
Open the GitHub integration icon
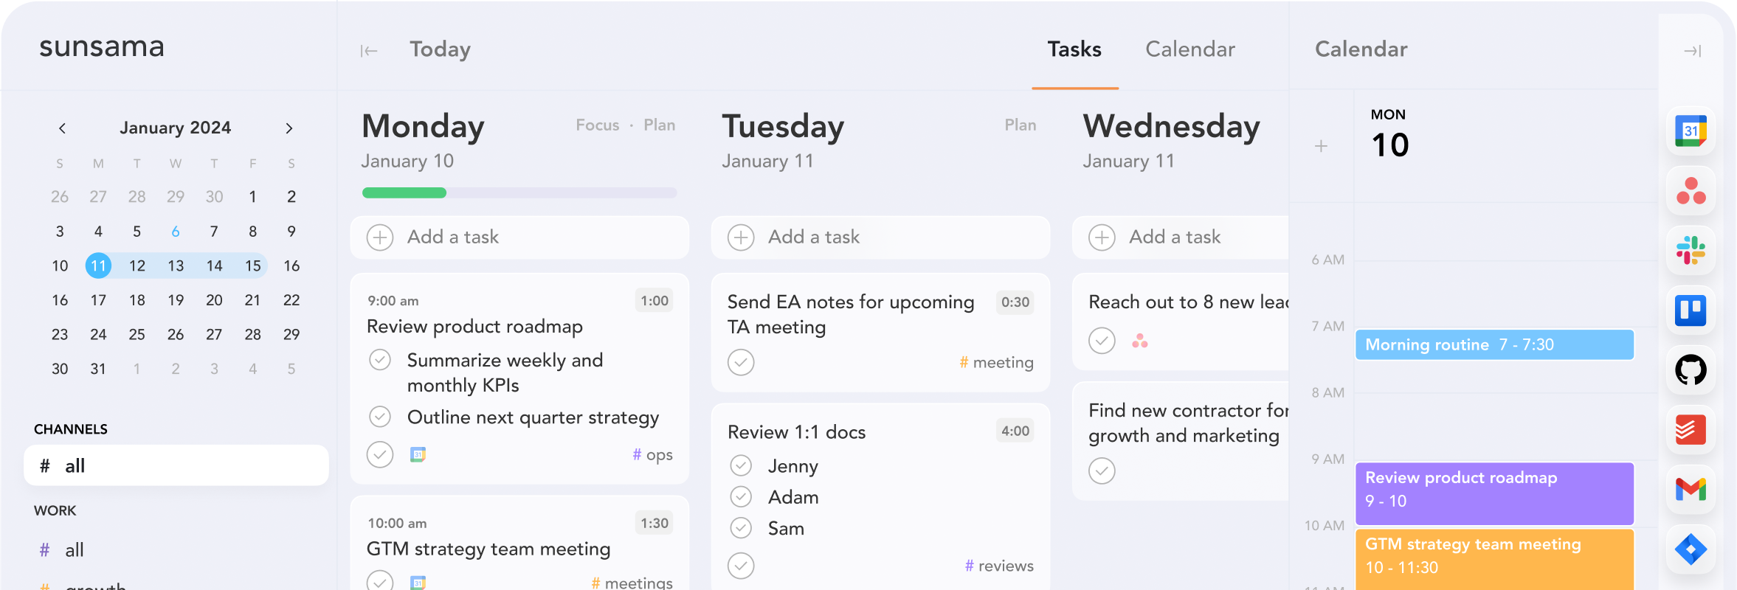pos(1691,370)
